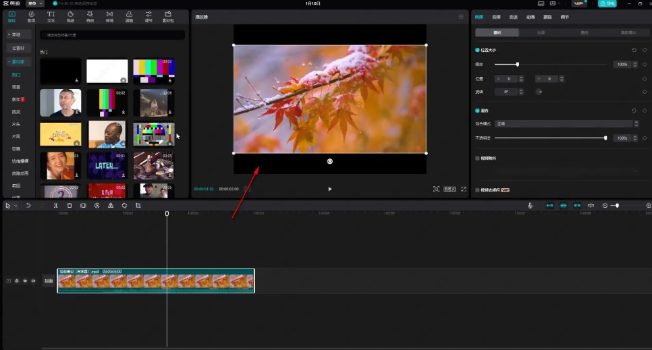Click the 不透明度 opacity slider handle
The height and width of the screenshot is (350, 652).
click(x=605, y=138)
